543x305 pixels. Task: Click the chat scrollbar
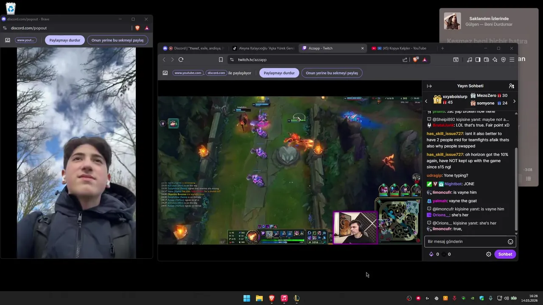point(516,189)
